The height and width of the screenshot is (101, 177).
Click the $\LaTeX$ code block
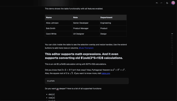point(87,81)
